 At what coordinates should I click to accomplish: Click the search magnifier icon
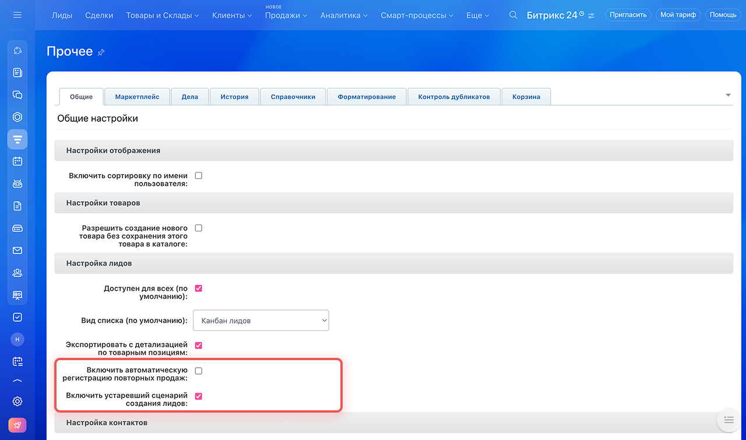click(x=513, y=15)
